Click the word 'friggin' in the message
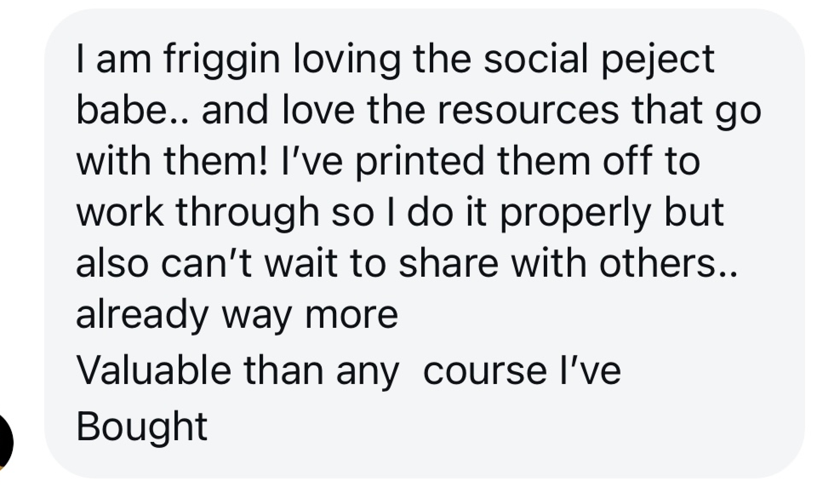 pos(222,60)
